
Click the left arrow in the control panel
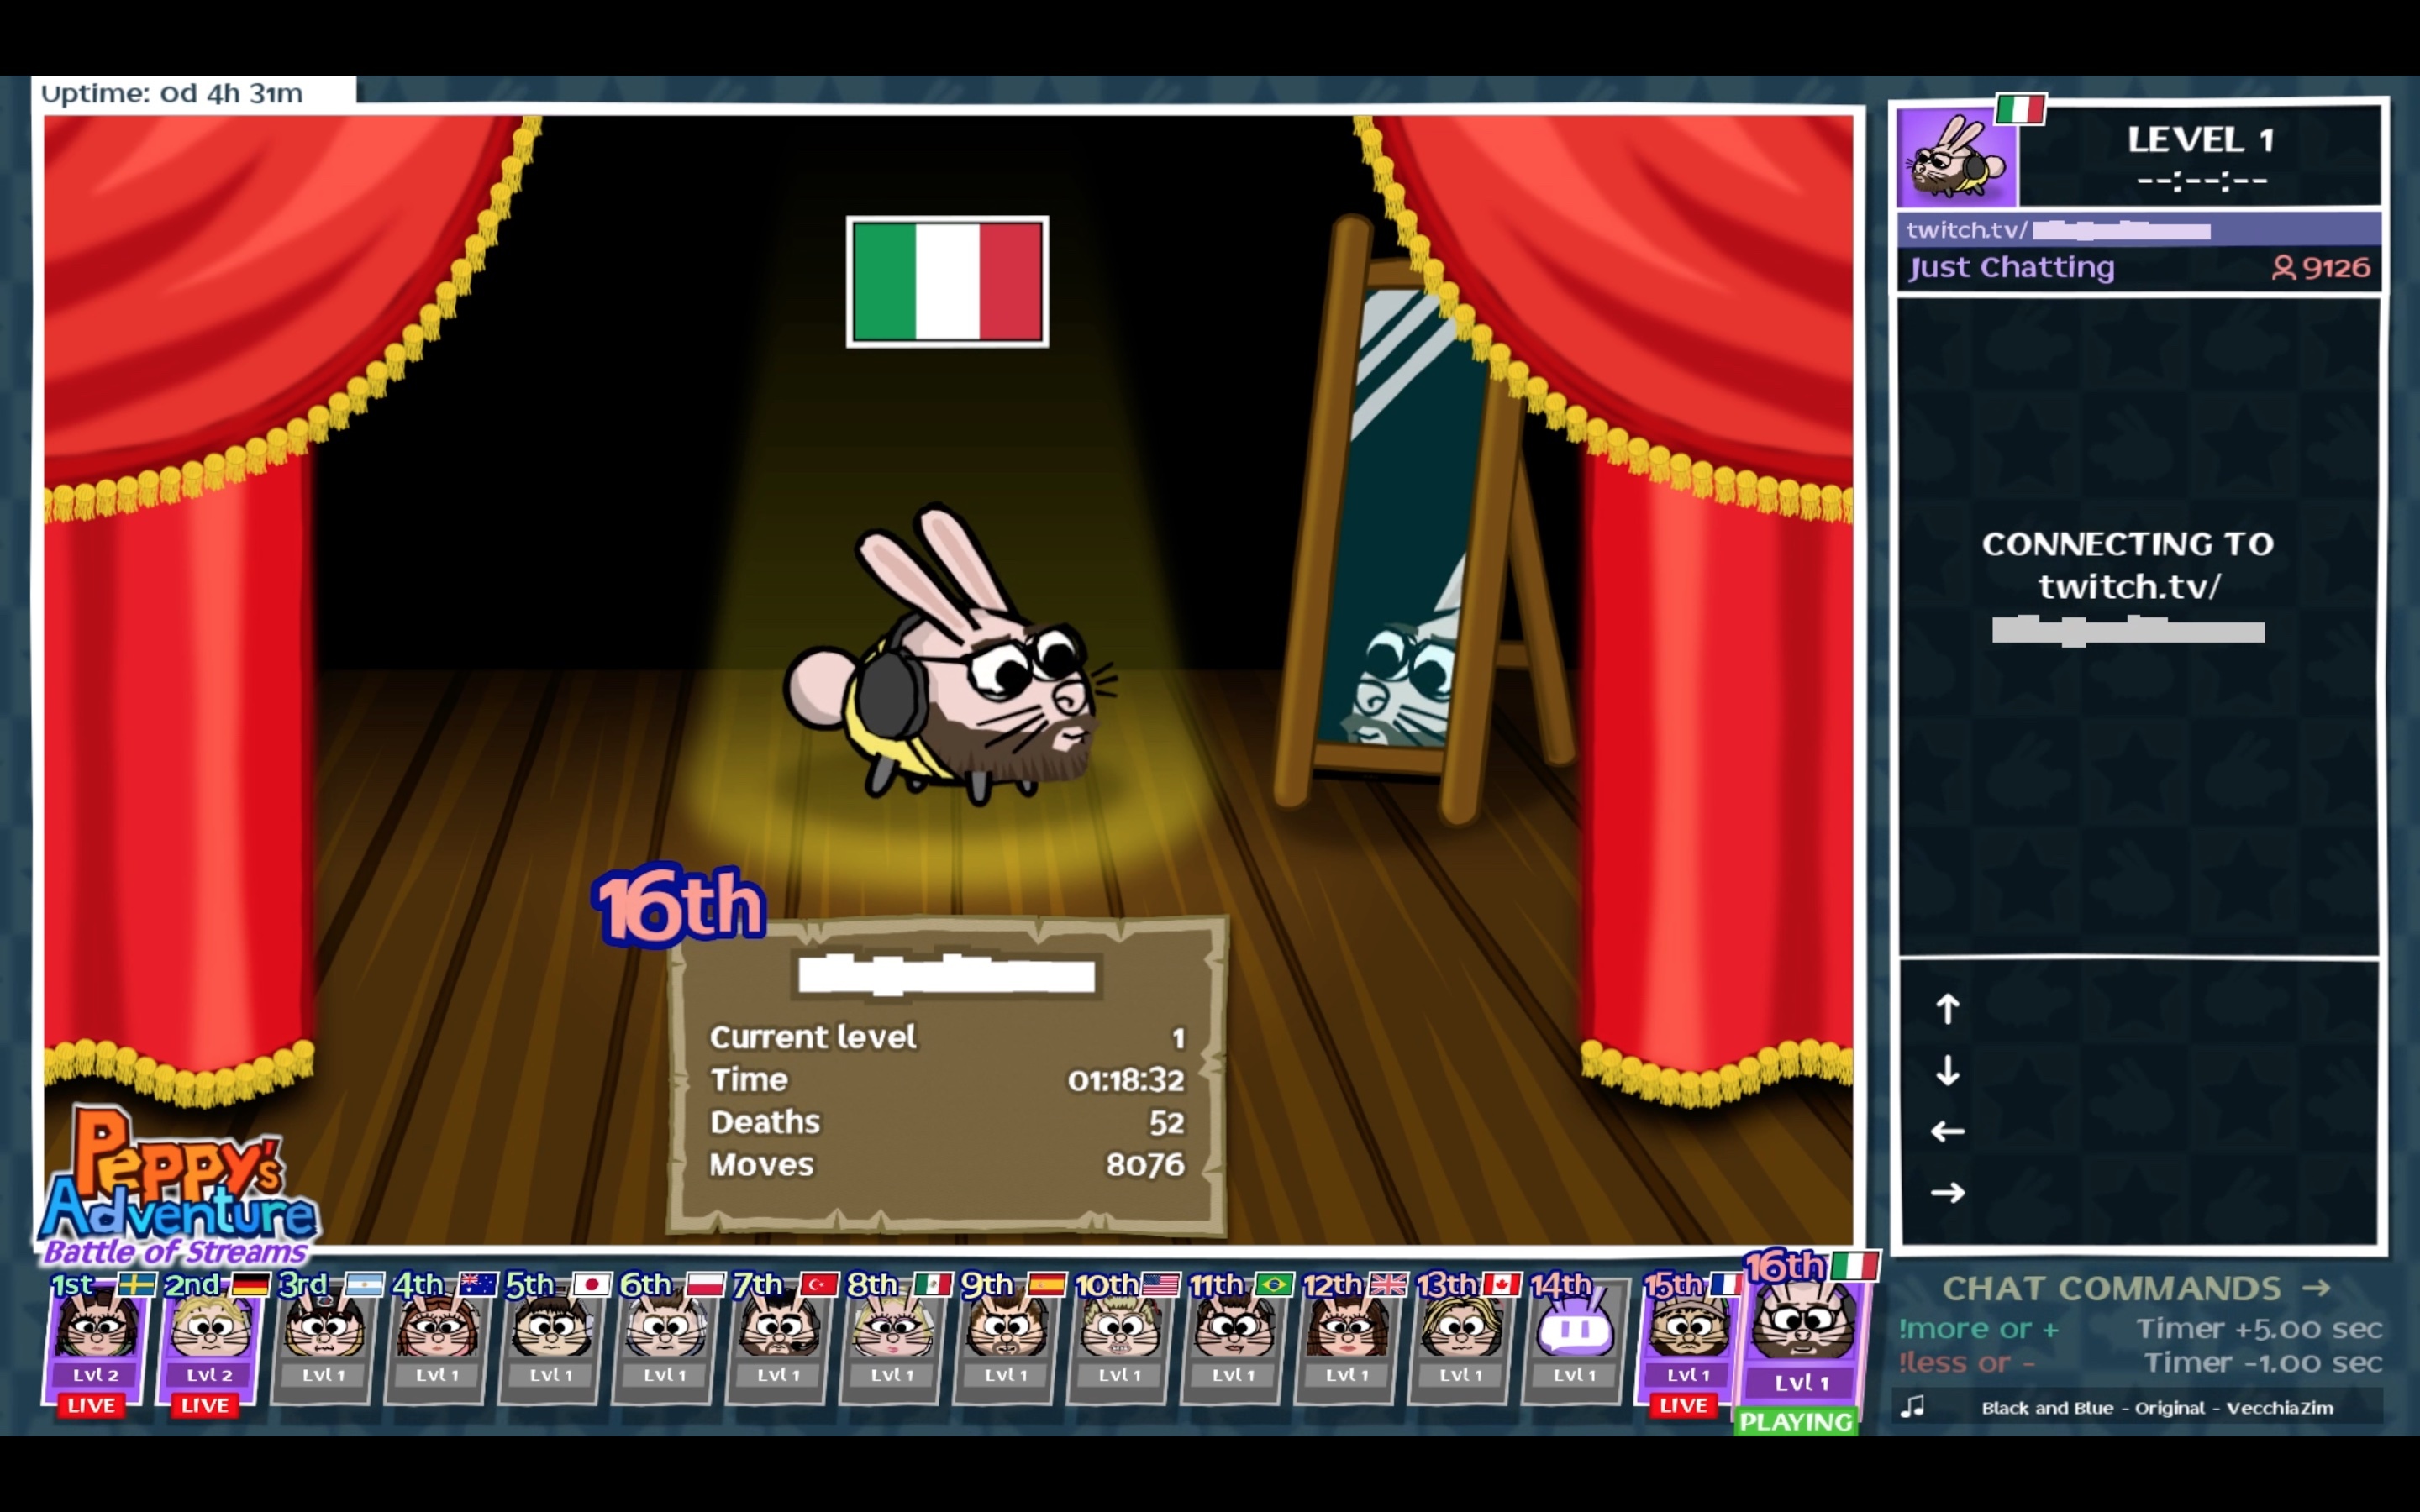1947,1131
